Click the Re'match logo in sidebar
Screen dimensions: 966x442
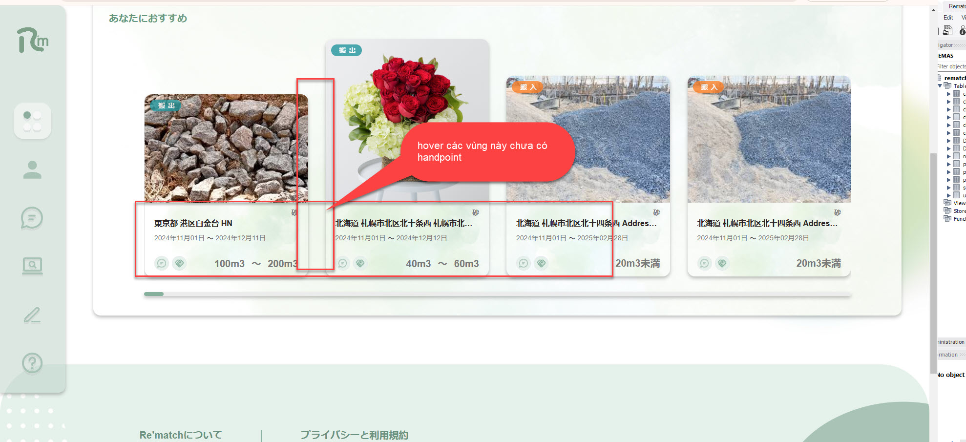(33, 40)
